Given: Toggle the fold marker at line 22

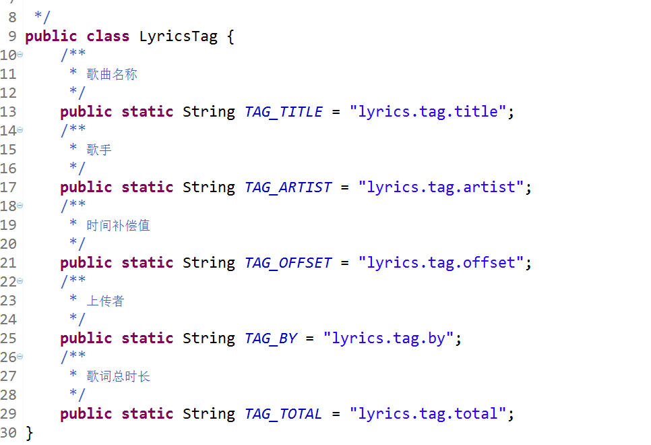Looking at the screenshot, I should pyautogui.click(x=20, y=281).
